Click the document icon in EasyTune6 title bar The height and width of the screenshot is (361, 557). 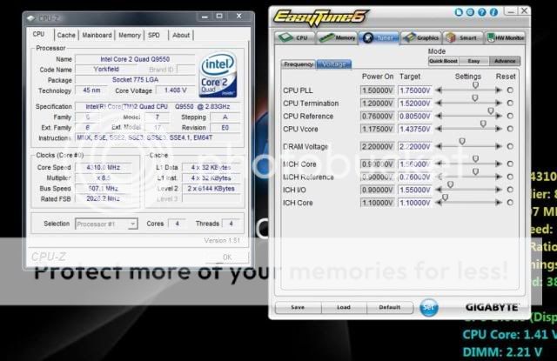[x=459, y=12]
